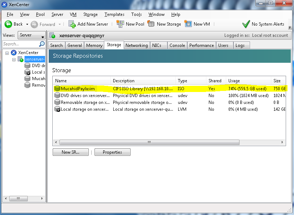This screenshot has height=215, width=294.
Task: Click the storage table scroll right arrow
Action: pos(282,142)
